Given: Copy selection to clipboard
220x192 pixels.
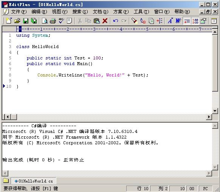Looking at the screenshot, I should tap(88, 21).
